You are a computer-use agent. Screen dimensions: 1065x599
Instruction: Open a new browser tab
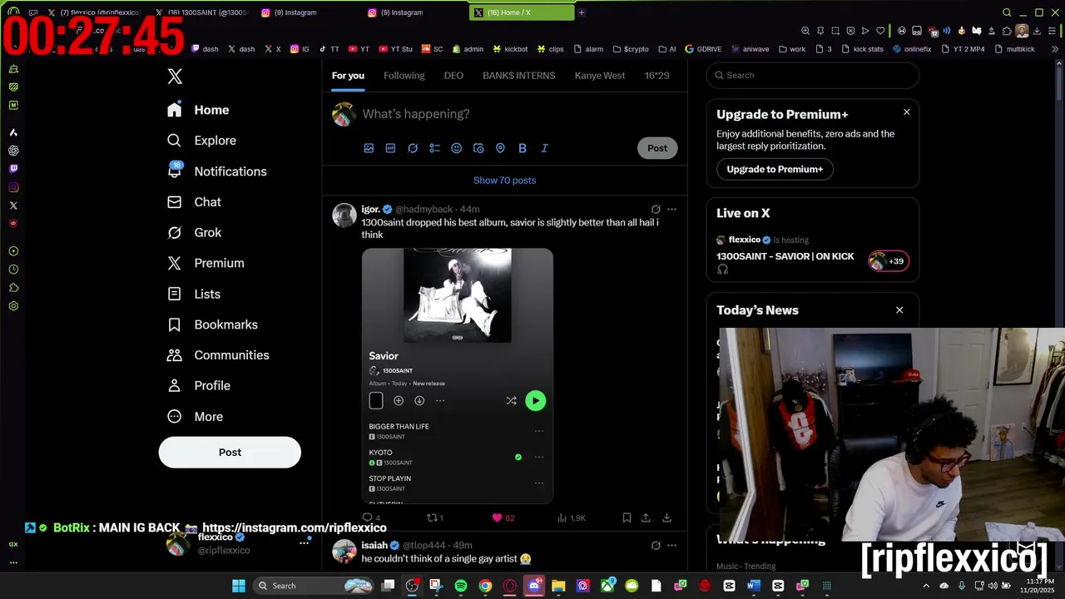(x=582, y=12)
